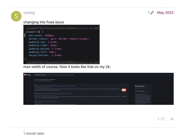Open the May 2022 post date link

coord(165,13)
